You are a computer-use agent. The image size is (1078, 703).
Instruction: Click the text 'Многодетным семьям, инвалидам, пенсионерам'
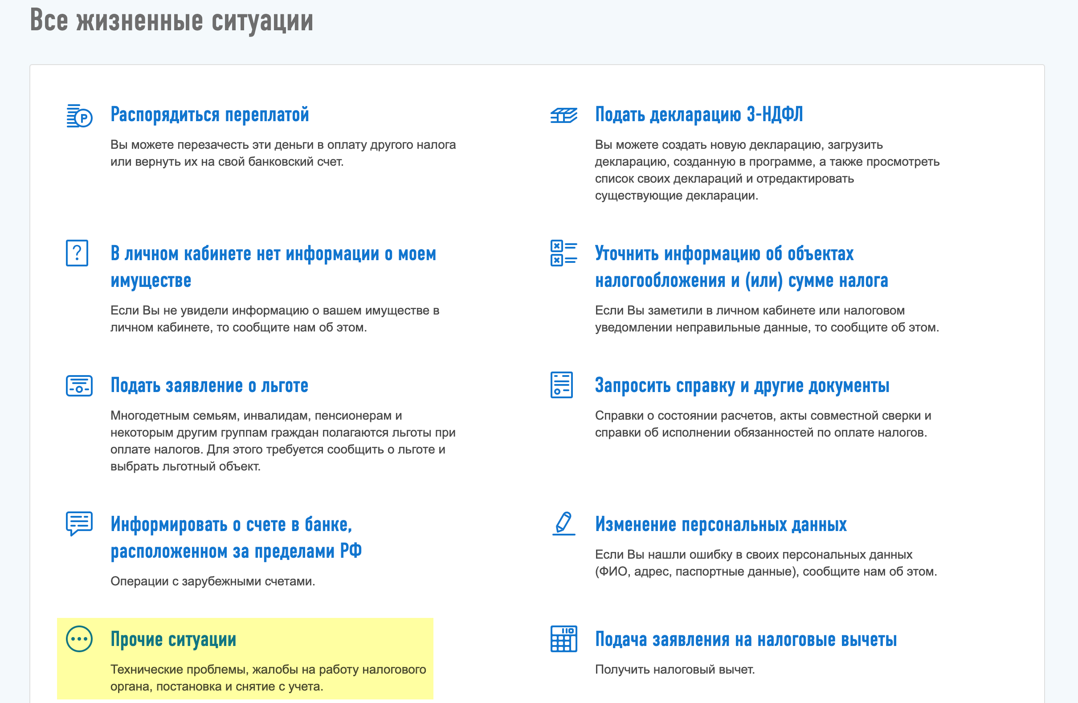(283, 441)
